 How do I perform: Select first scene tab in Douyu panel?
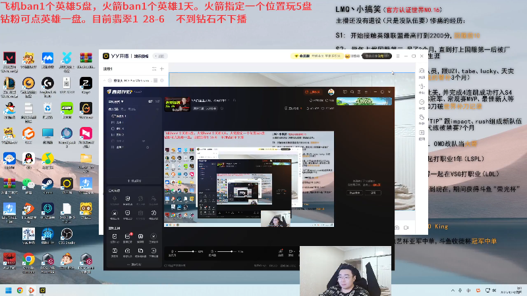[x=113, y=109]
